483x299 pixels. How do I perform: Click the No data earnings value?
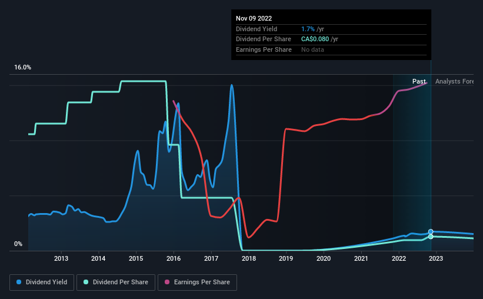[312, 49]
